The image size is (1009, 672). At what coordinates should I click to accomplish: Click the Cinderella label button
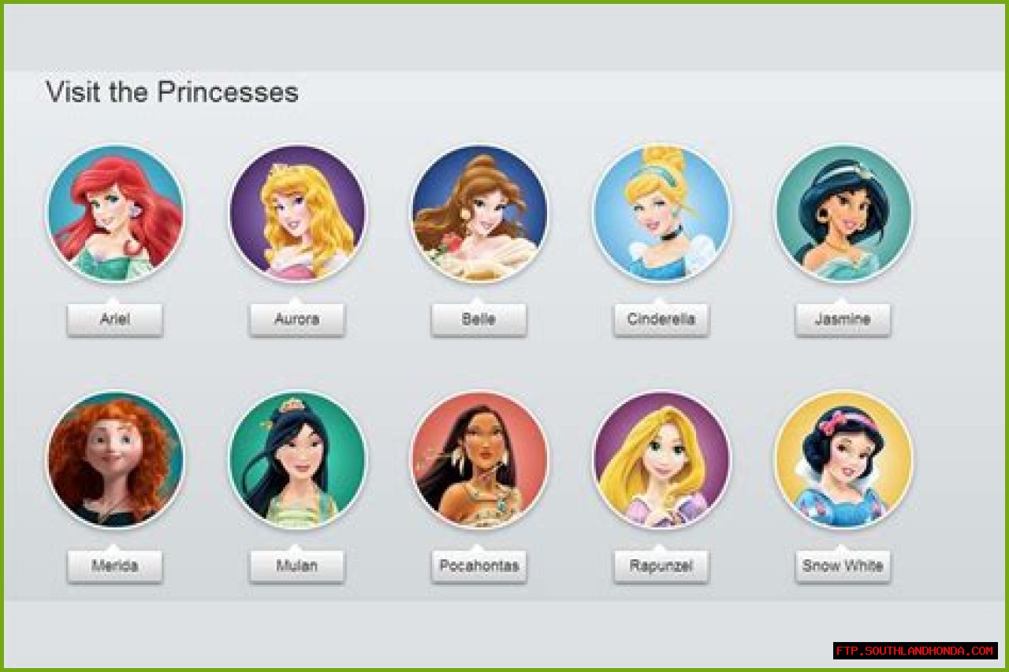click(661, 320)
